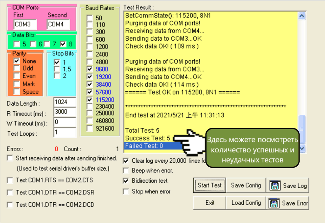
Task: Click the W Timeout input field
Action: [x=65, y=122]
